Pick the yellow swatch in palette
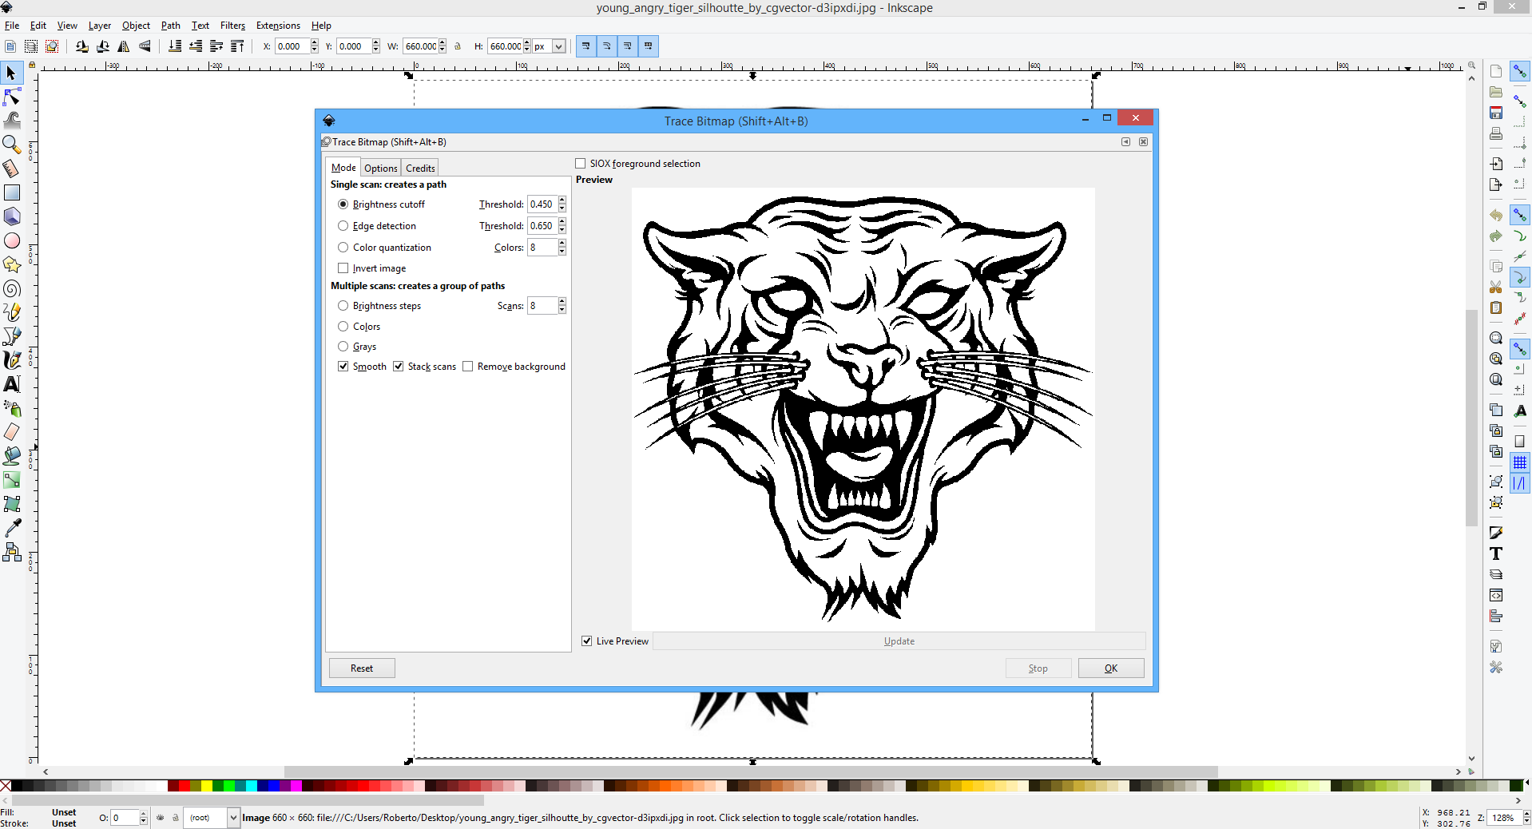This screenshot has width=1532, height=829. click(x=207, y=786)
